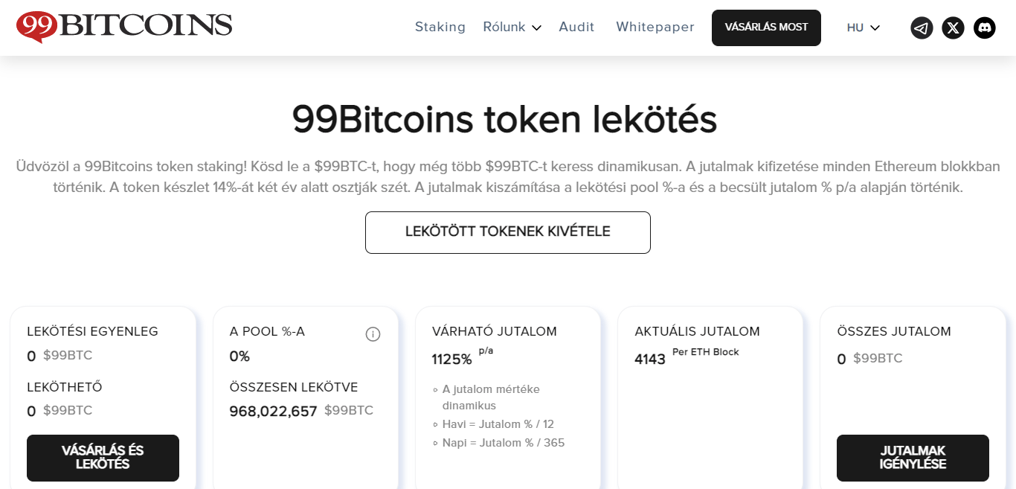Click the 99Bitcoins token lekötés heading
This screenshot has width=1016, height=489.
[x=504, y=120]
